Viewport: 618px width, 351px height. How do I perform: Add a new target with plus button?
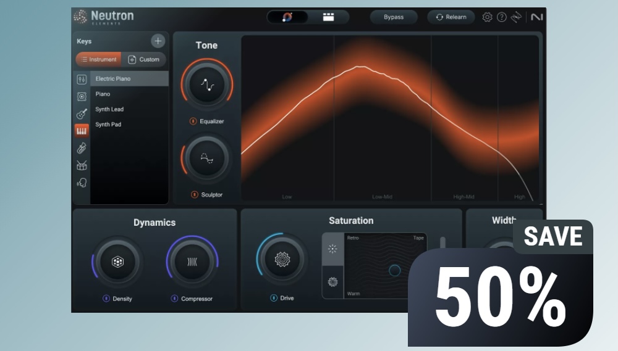click(x=158, y=41)
